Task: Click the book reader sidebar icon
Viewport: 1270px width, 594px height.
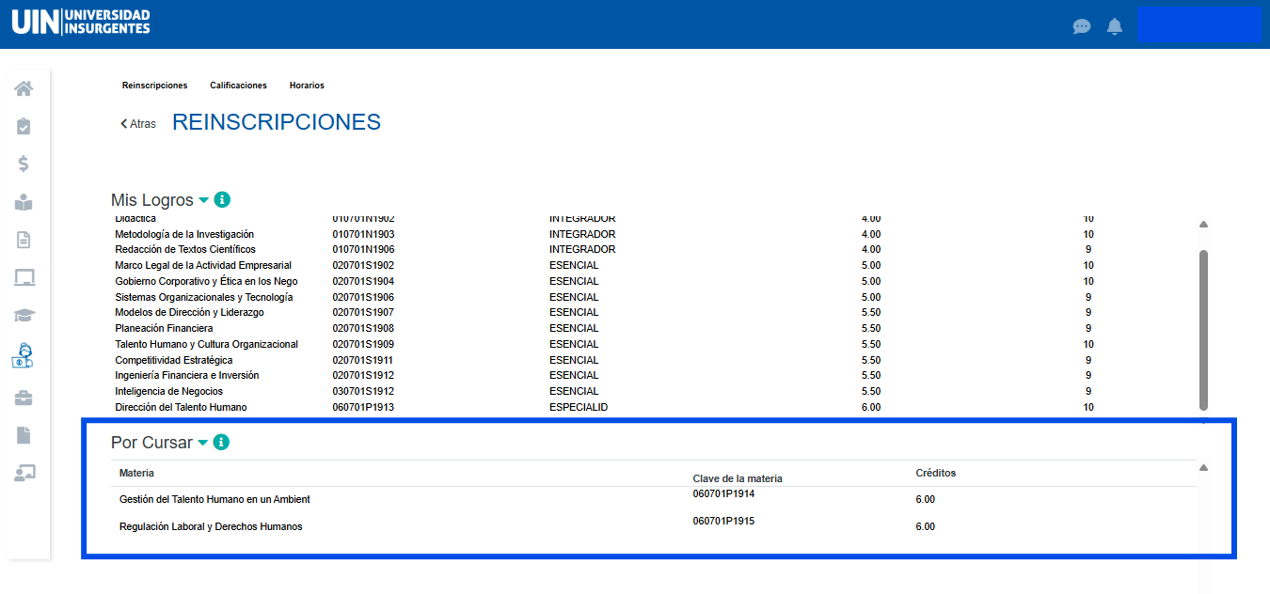Action: click(24, 202)
